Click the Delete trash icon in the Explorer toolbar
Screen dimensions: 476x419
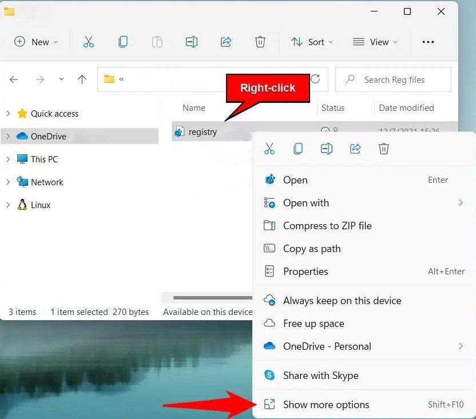(x=260, y=42)
